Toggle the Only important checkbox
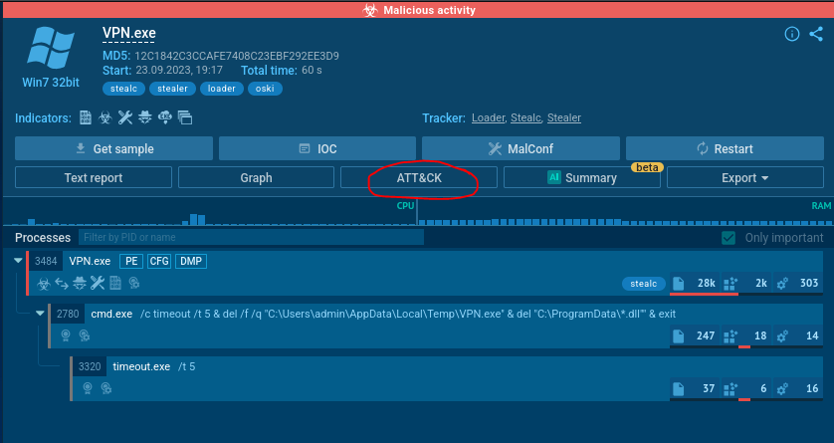This screenshot has width=834, height=443. point(729,238)
